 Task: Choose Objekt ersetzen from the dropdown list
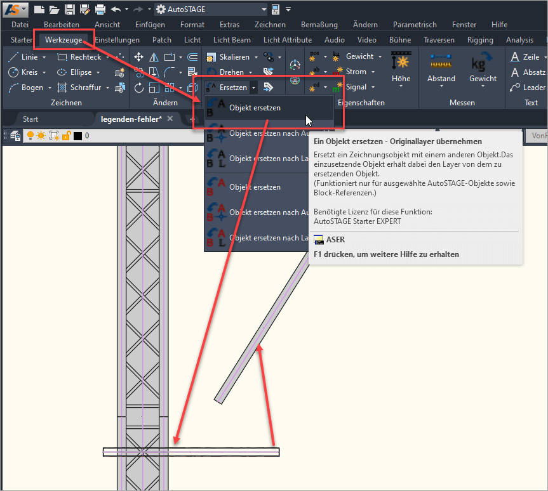click(255, 108)
